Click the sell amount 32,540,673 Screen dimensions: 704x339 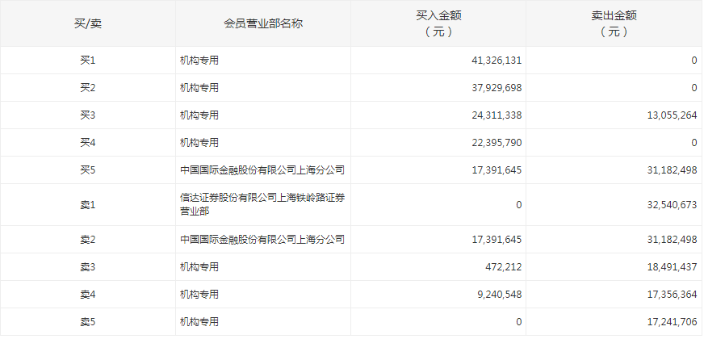point(667,205)
